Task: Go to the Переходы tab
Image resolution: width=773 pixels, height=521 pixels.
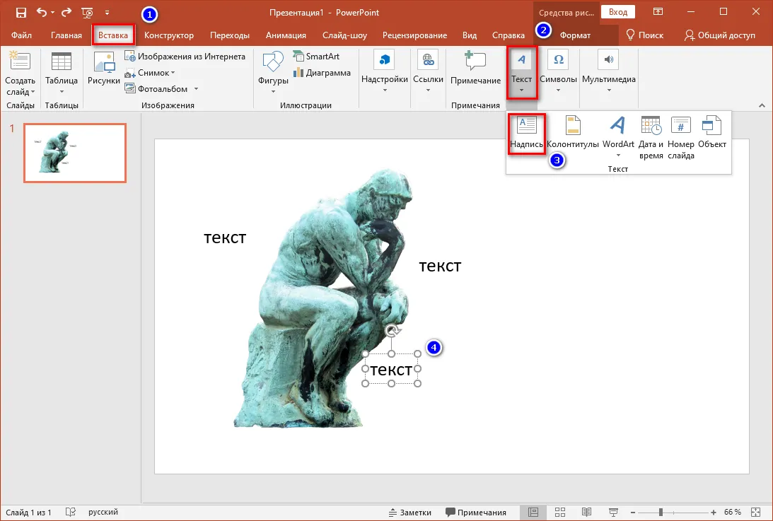Action: point(230,35)
